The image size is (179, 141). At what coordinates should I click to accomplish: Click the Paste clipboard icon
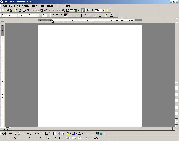[42, 10]
